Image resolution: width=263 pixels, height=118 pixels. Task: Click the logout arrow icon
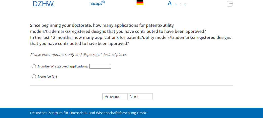230,4
